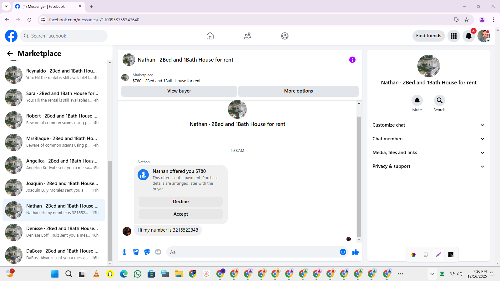Viewport: 500px width, 281px height.
Task: Click the Aa message input box
Action: point(253,252)
